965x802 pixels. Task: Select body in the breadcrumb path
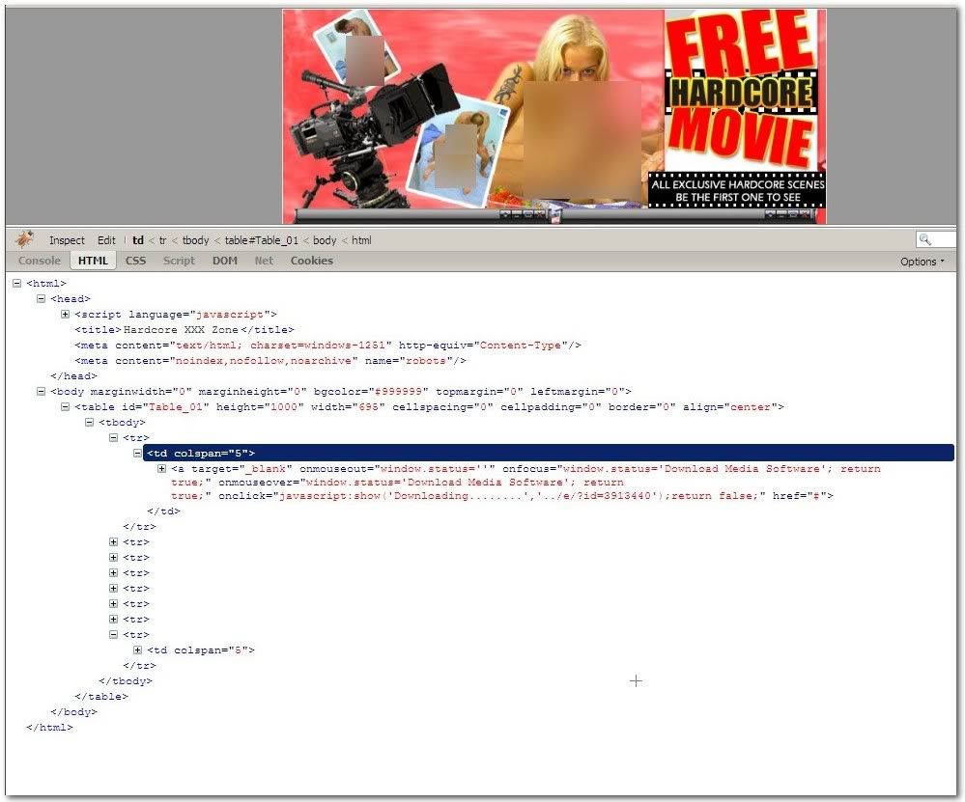tap(325, 240)
